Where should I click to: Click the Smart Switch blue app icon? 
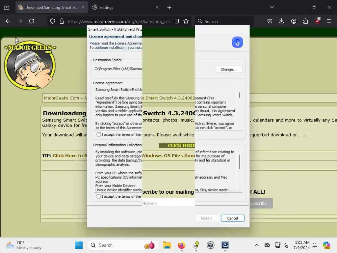point(237,42)
